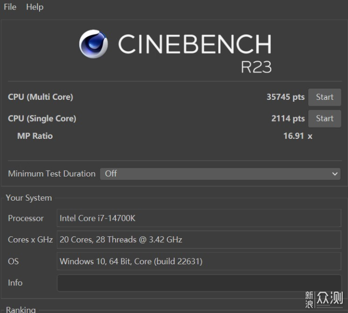Start the CPU Single Core test

tap(324, 119)
